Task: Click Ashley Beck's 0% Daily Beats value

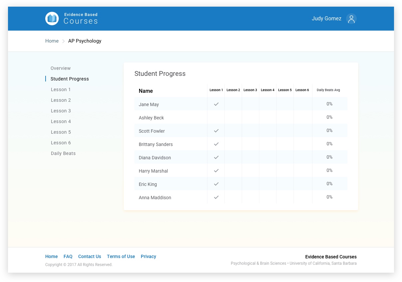Action: click(x=329, y=117)
